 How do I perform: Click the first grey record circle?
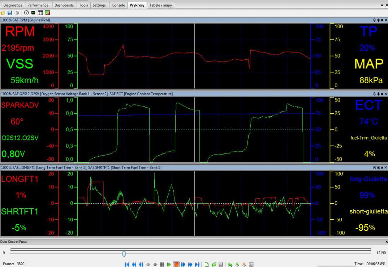pyautogui.click(x=148, y=264)
